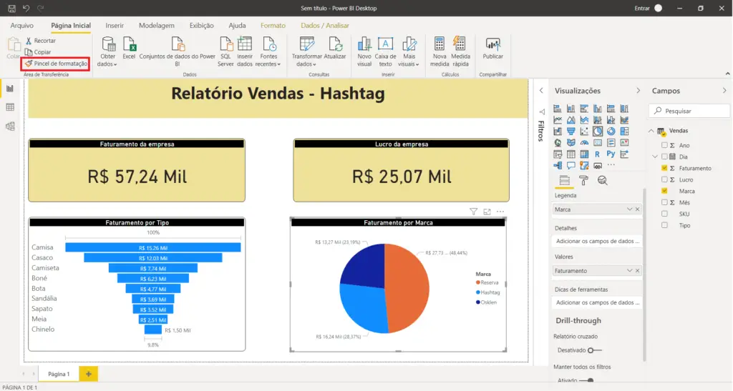Switch to the Ajuda ribbon tab
This screenshot has width=733, height=391.
point(237,26)
